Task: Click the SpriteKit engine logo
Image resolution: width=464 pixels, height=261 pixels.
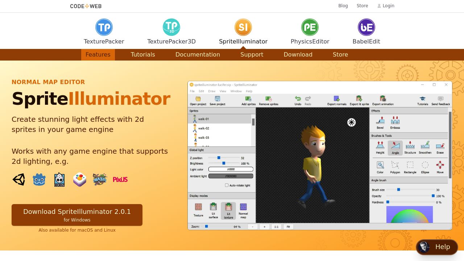Action: tap(80, 179)
